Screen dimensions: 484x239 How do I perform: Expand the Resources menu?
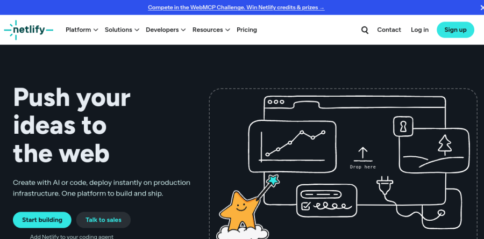tap(211, 30)
